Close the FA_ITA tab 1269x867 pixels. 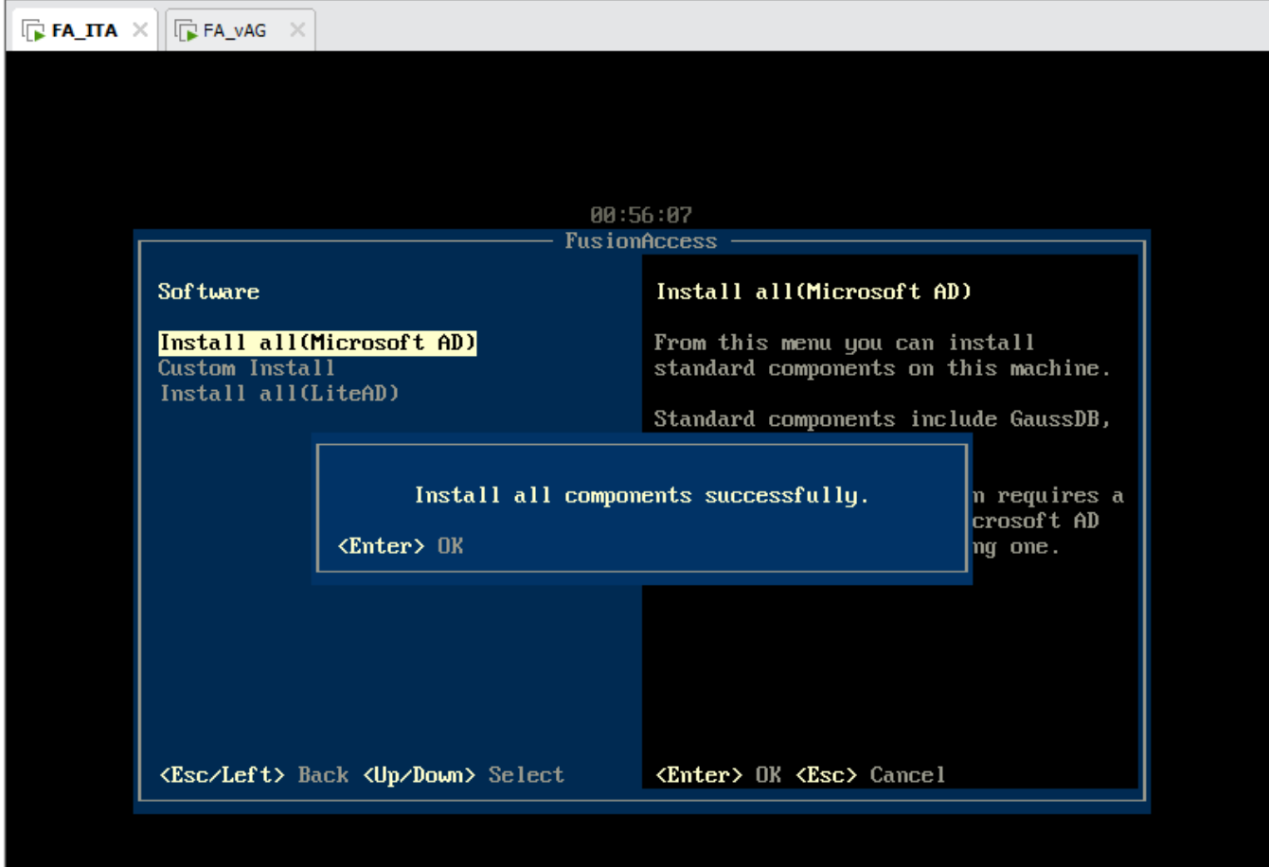pyautogui.click(x=140, y=30)
